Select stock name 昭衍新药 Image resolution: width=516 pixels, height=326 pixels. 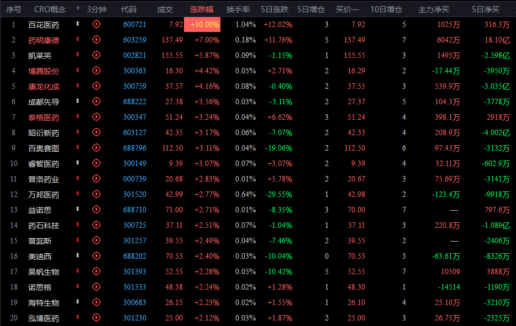44,133
